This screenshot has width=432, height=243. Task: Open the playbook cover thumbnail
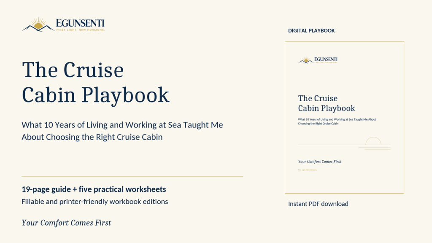(344, 117)
